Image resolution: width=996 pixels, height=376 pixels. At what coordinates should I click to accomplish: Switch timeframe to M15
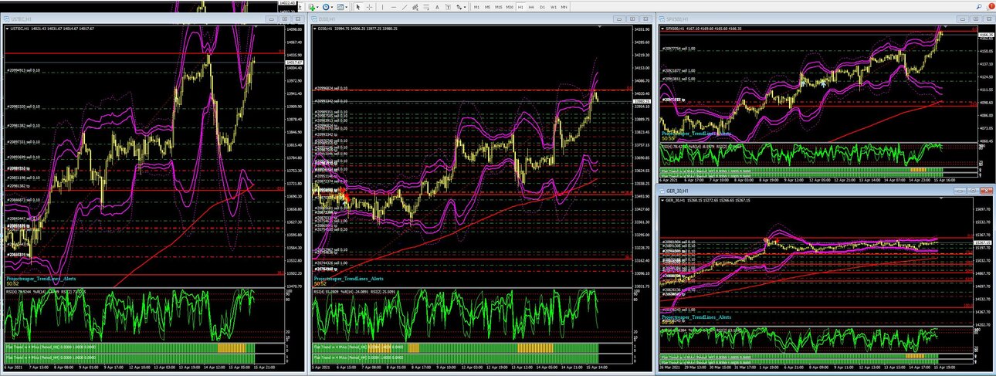click(x=499, y=7)
